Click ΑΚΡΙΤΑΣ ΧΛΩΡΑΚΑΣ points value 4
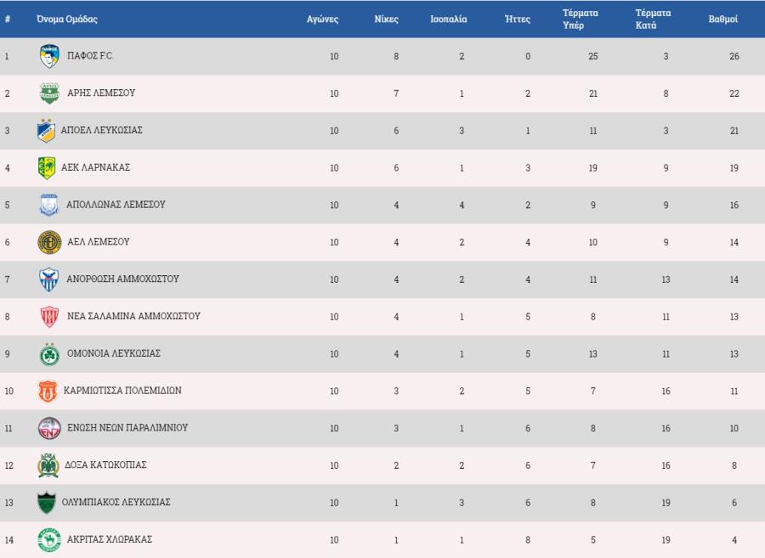 (734, 540)
